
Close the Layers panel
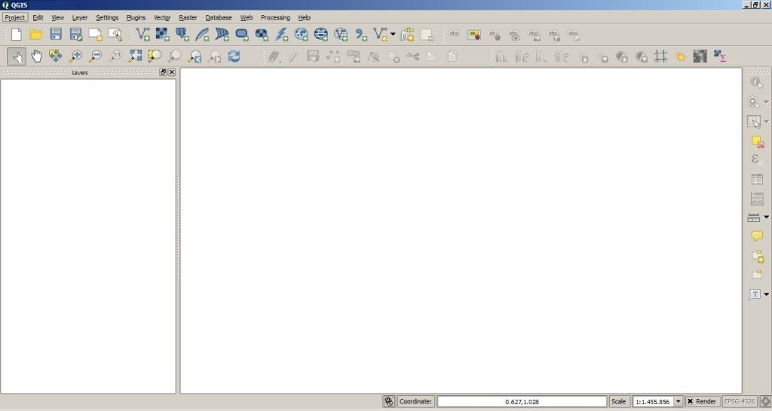pyautogui.click(x=171, y=72)
